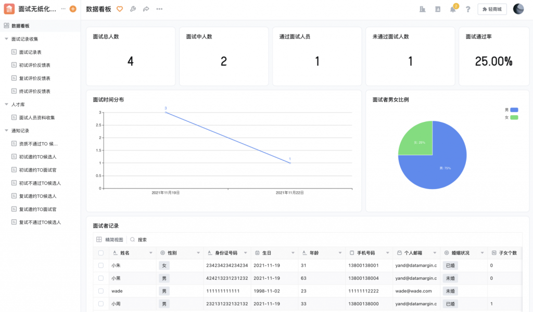Check the row checkbox for 小朱

pyautogui.click(x=101, y=266)
